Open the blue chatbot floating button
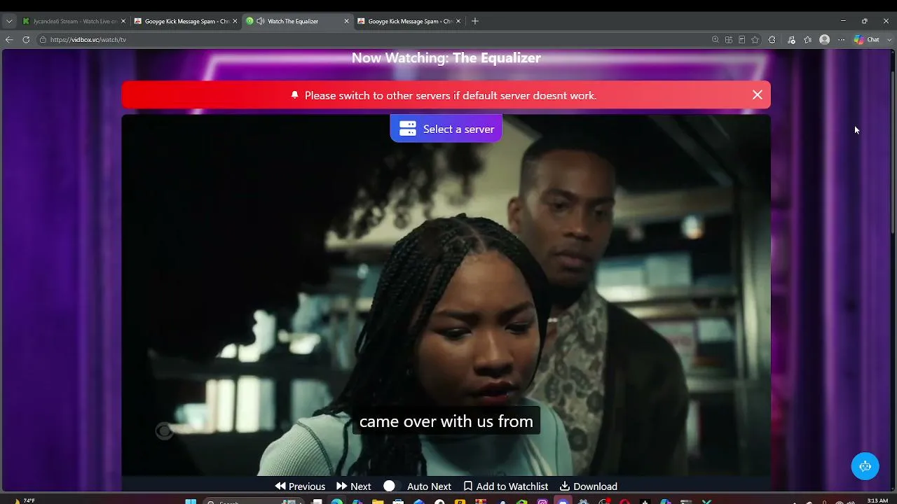897x504 pixels. [x=865, y=466]
